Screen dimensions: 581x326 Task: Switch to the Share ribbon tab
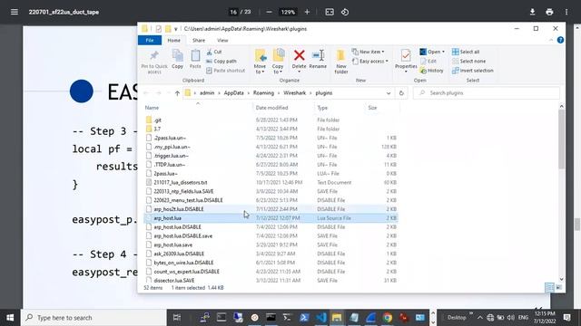pos(199,40)
